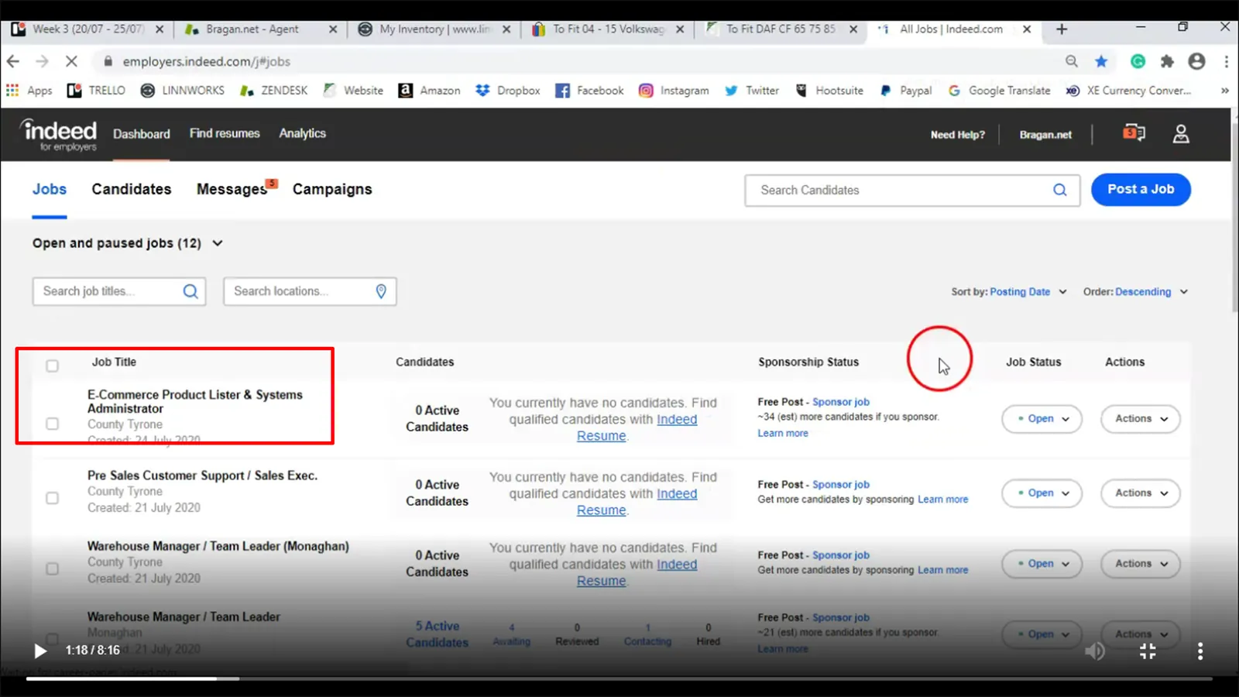
Task: Open the browser zoom magnifier icon
Action: coord(1072,61)
